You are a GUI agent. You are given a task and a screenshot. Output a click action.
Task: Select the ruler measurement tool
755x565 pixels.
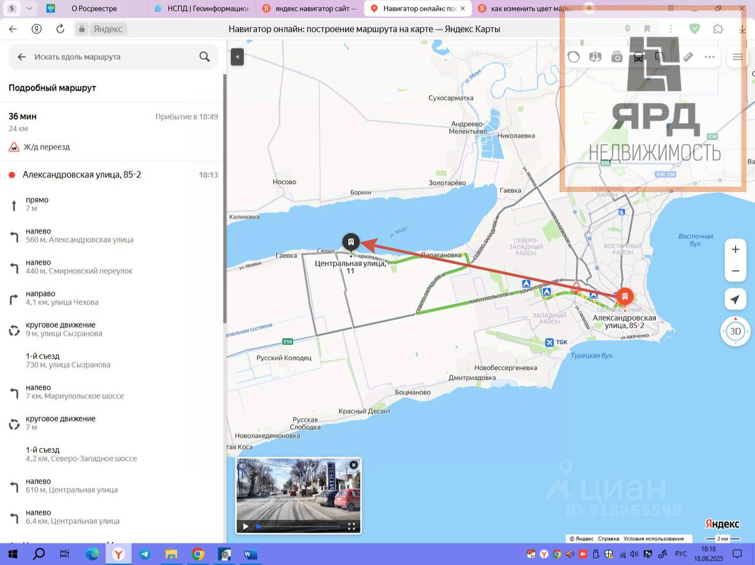point(688,57)
